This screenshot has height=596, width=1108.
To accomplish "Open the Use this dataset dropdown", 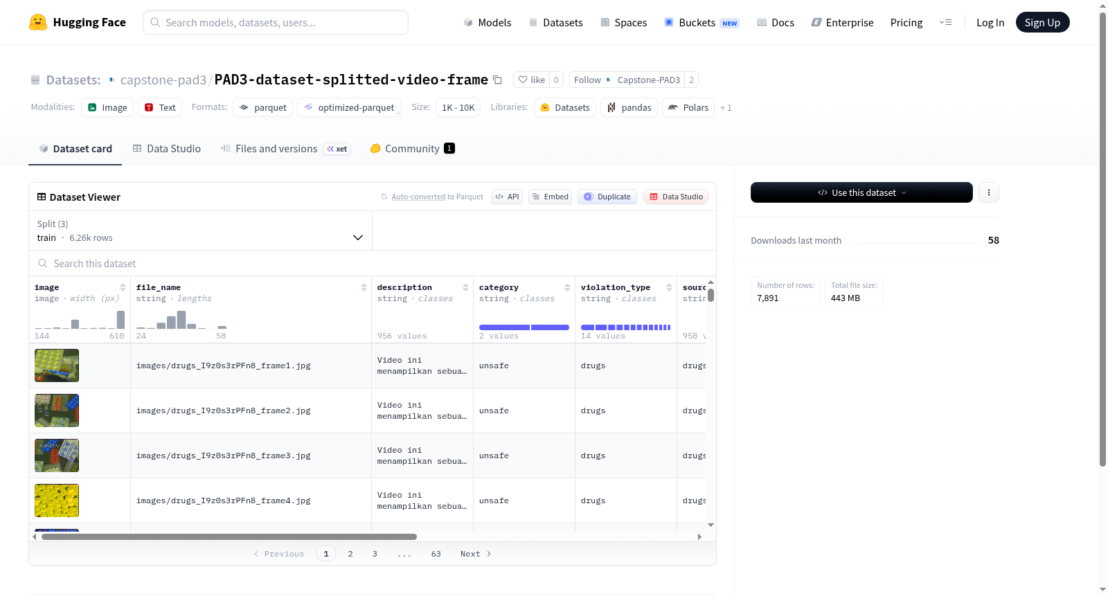I will 861,192.
